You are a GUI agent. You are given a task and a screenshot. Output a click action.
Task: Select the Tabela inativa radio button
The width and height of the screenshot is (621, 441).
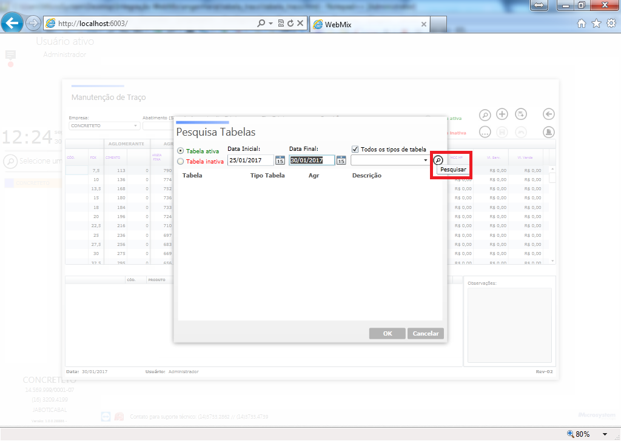[181, 161]
